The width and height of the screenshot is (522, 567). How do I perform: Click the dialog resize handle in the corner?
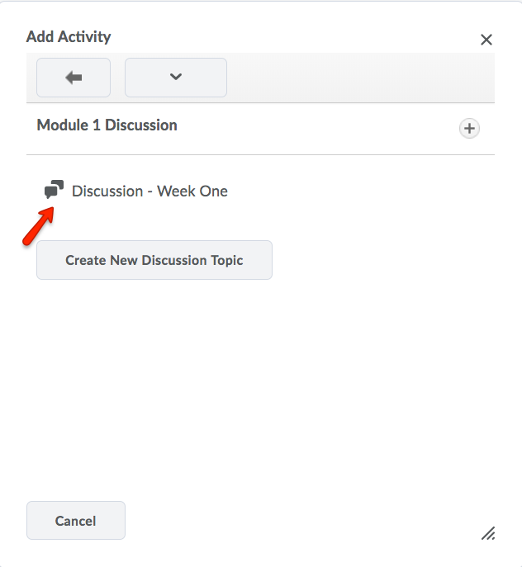pos(488,533)
